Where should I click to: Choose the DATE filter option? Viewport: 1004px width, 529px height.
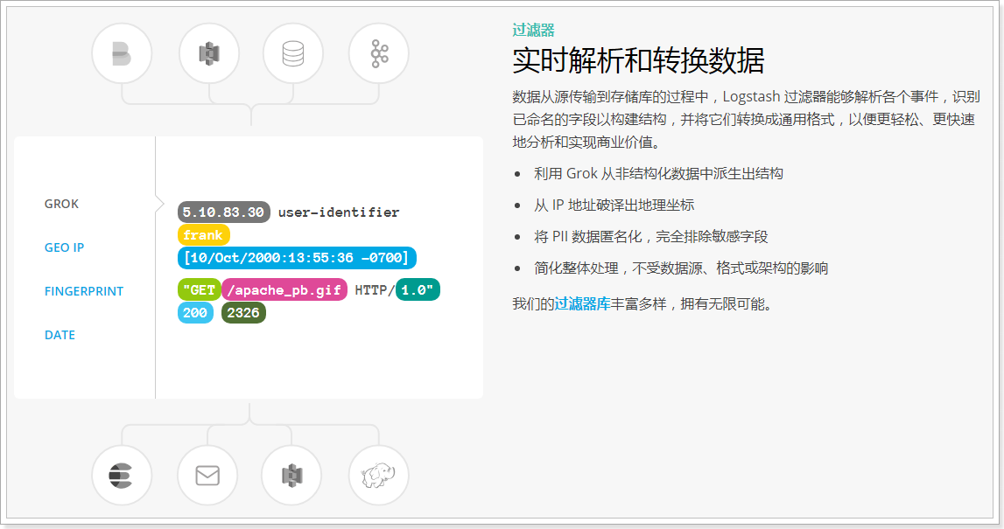pyautogui.click(x=60, y=334)
